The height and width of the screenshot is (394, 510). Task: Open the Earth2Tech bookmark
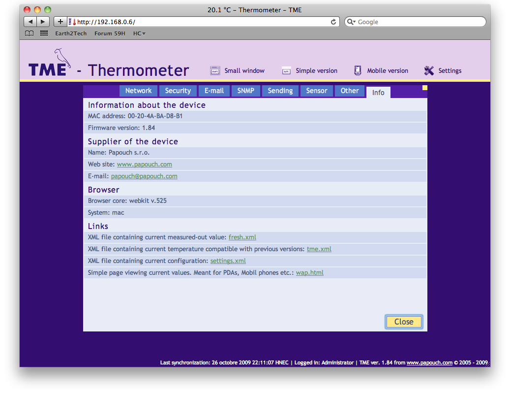click(71, 33)
